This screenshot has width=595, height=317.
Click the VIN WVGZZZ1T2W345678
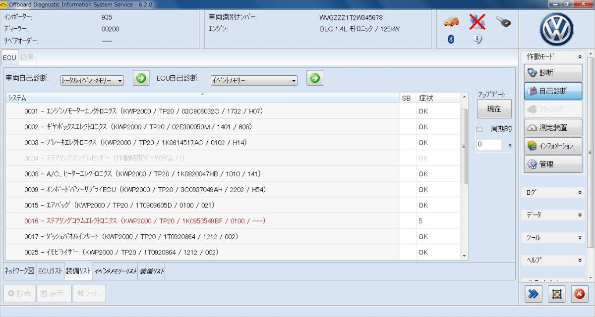351,18
